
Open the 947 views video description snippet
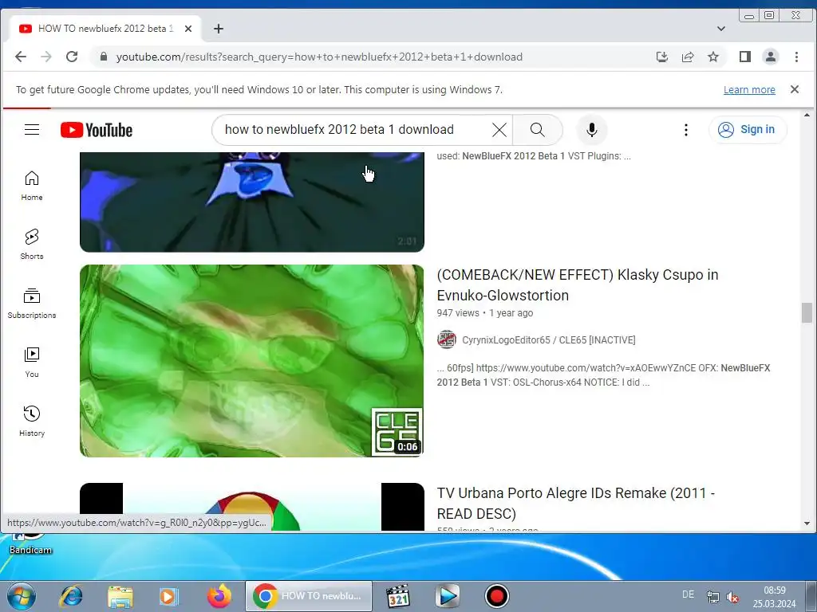[603, 375]
